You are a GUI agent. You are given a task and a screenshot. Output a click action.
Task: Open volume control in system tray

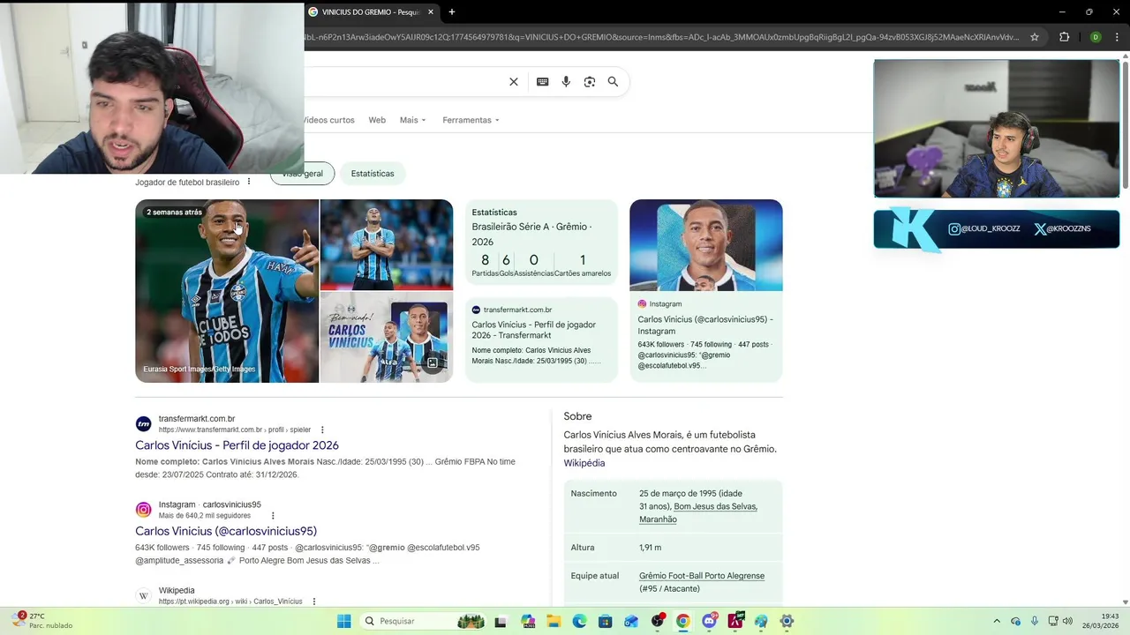[x=1067, y=621]
